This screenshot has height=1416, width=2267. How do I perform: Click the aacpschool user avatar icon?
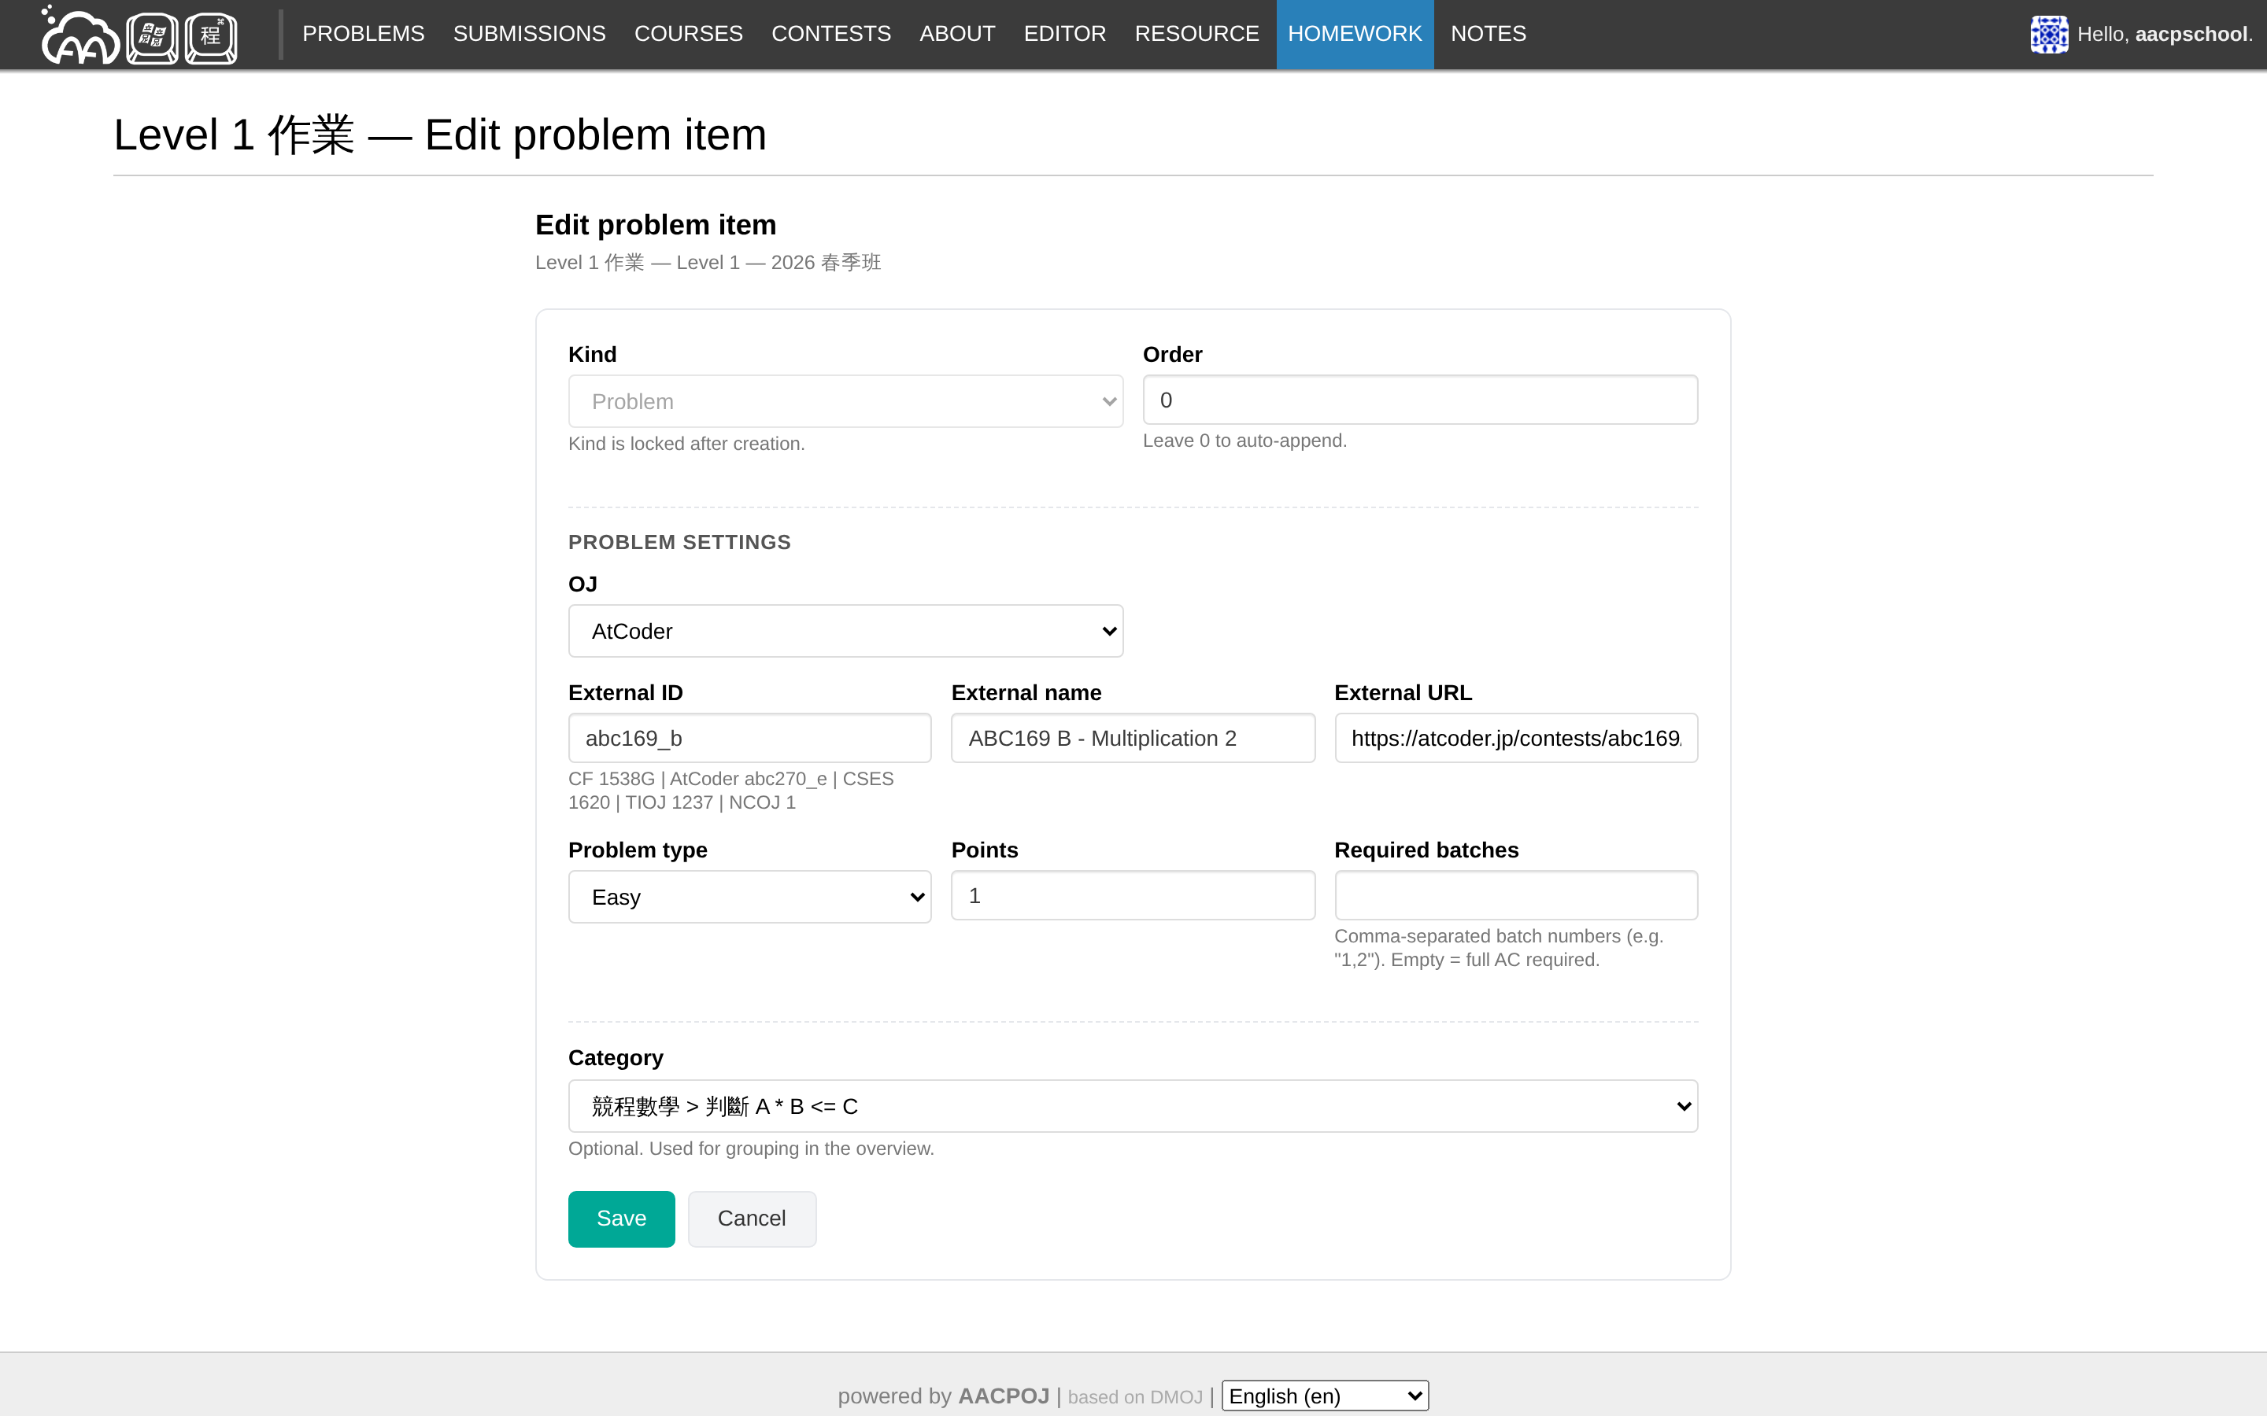coord(2048,35)
